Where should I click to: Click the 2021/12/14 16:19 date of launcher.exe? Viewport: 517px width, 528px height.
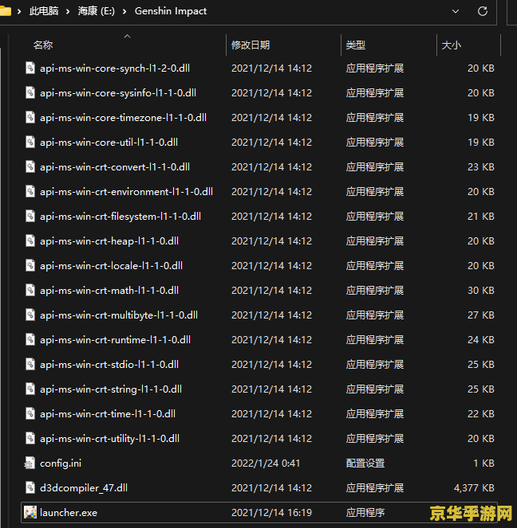[271, 513]
